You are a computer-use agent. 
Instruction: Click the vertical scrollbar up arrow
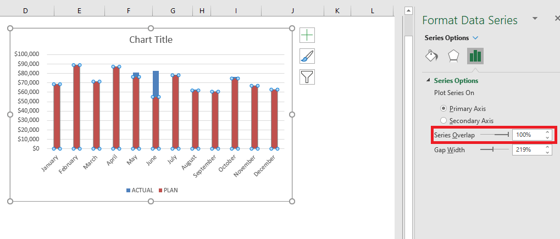[x=408, y=11]
